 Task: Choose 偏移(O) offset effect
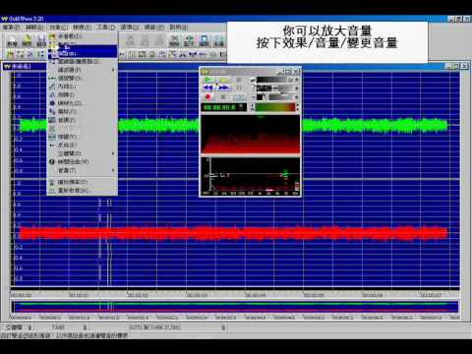click(x=83, y=111)
